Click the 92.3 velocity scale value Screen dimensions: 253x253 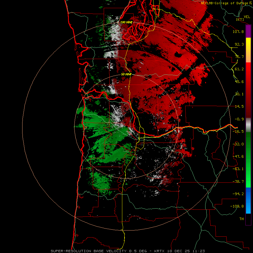[239, 44]
